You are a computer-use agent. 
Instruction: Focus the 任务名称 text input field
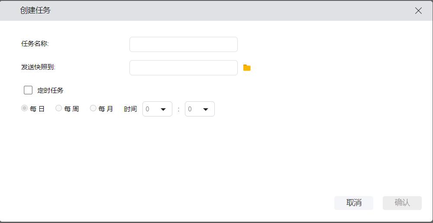(183, 44)
